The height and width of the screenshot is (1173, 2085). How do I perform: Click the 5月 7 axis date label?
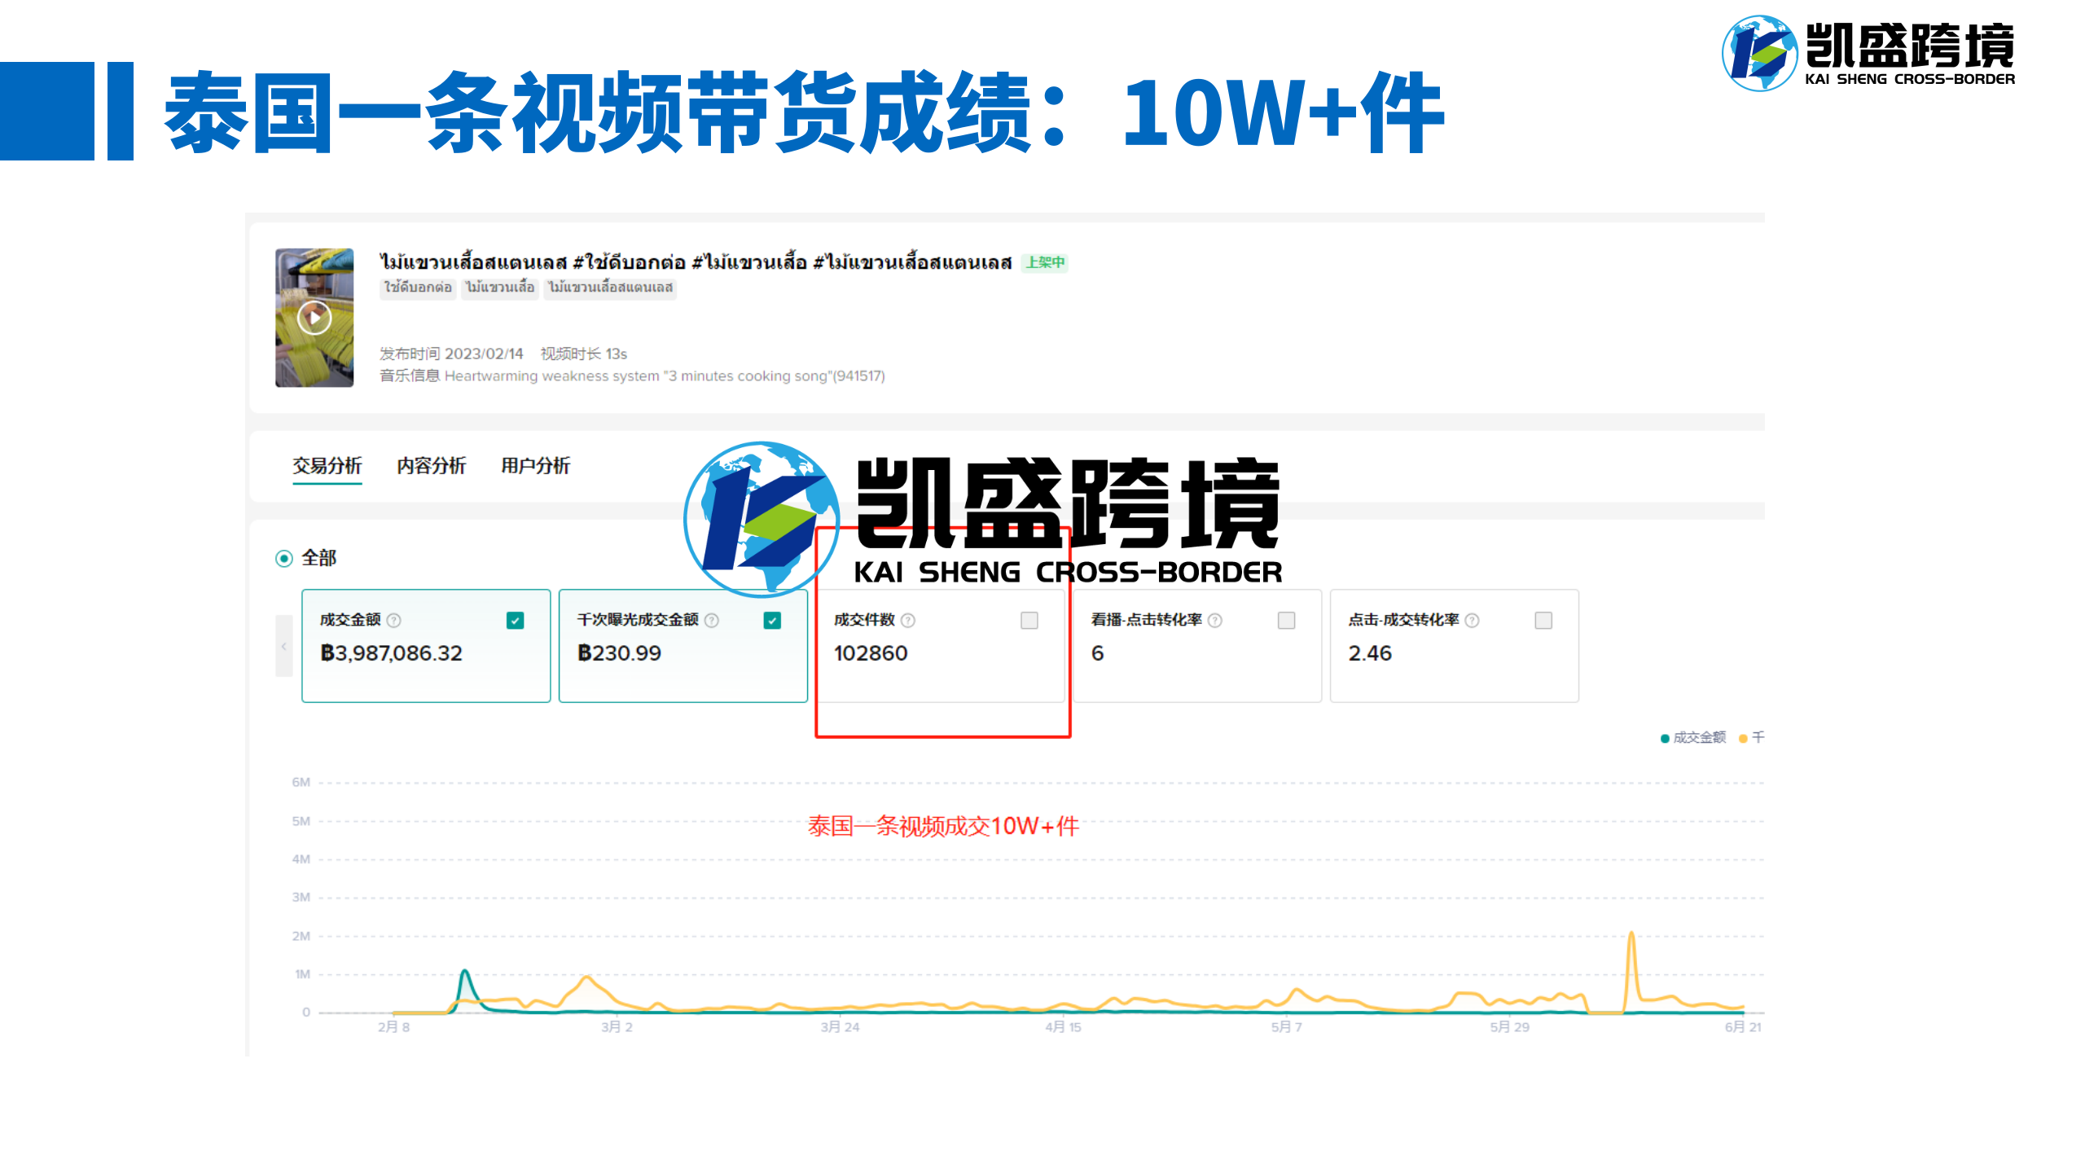tap(1286, 1027)
